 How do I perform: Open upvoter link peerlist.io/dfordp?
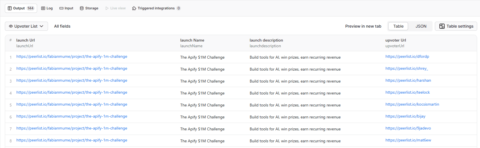[x=407, y=57]
